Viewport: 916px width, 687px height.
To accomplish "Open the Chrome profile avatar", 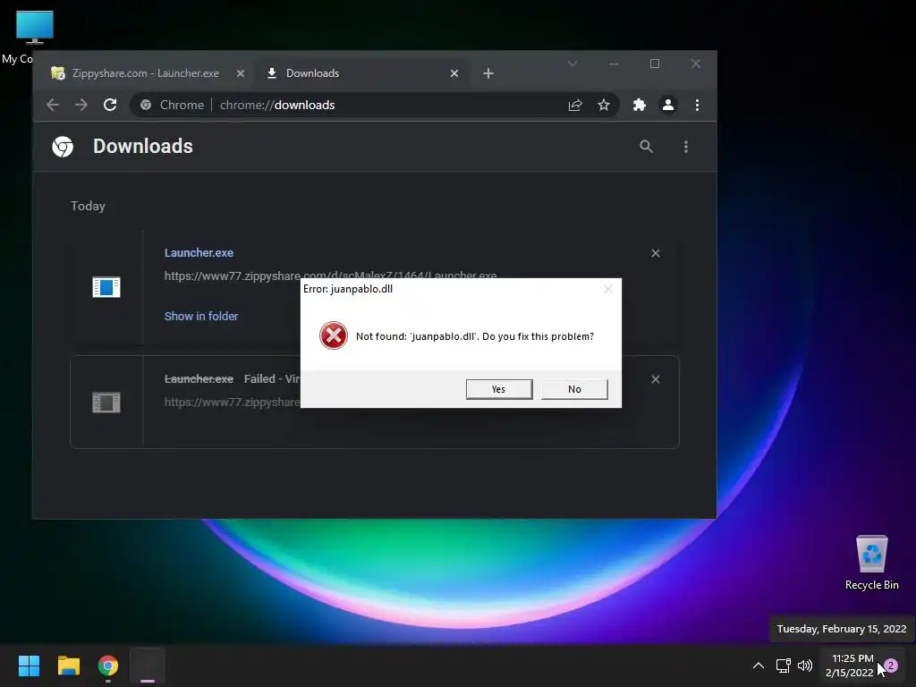I will [667, 106].
